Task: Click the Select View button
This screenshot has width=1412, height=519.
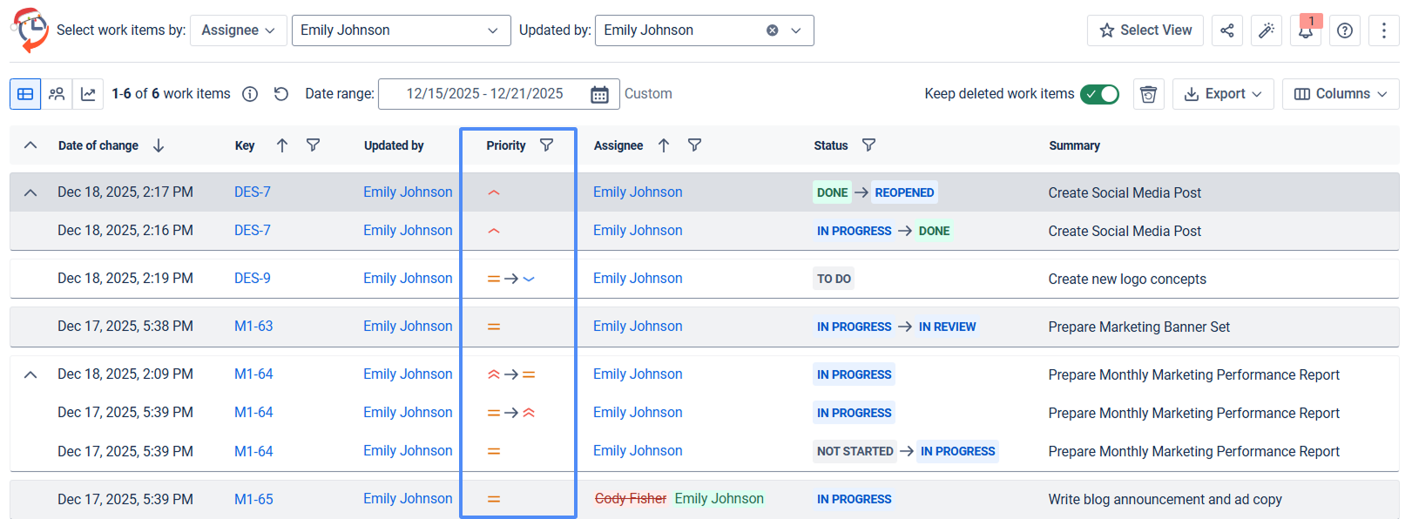Action: click(x=1145, y=30)
